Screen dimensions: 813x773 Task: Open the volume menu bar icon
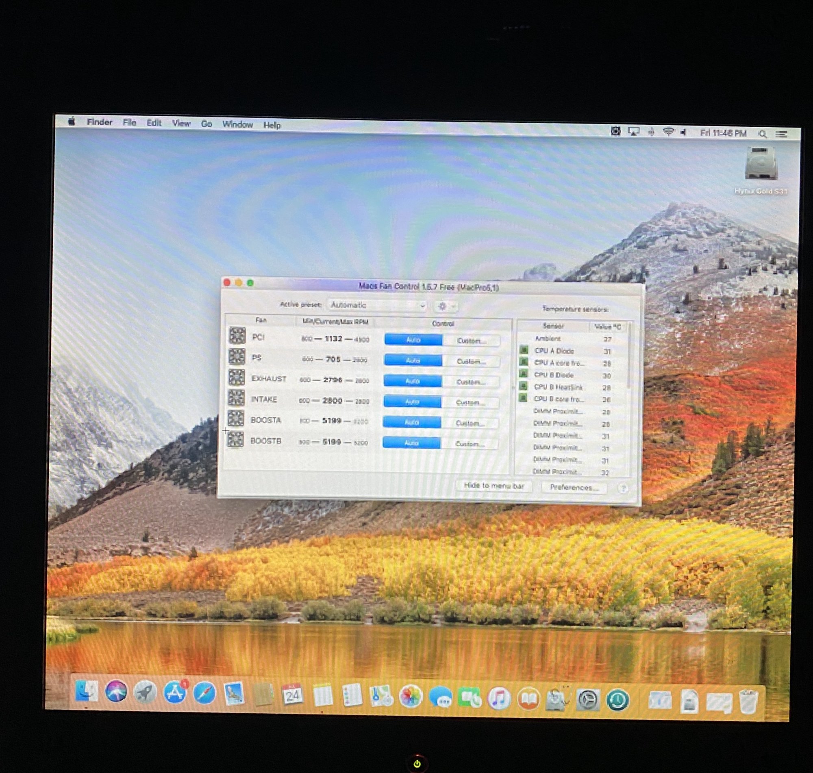pos(684,132)
